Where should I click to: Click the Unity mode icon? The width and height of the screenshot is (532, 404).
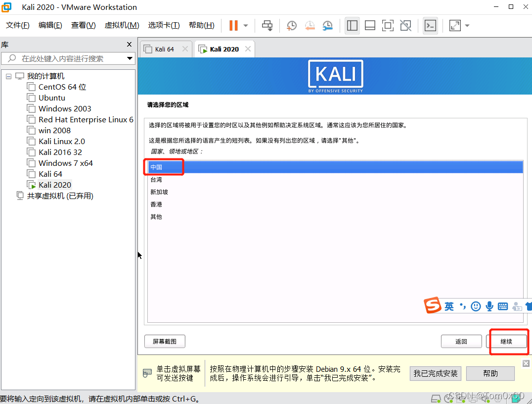coord(406,25)
